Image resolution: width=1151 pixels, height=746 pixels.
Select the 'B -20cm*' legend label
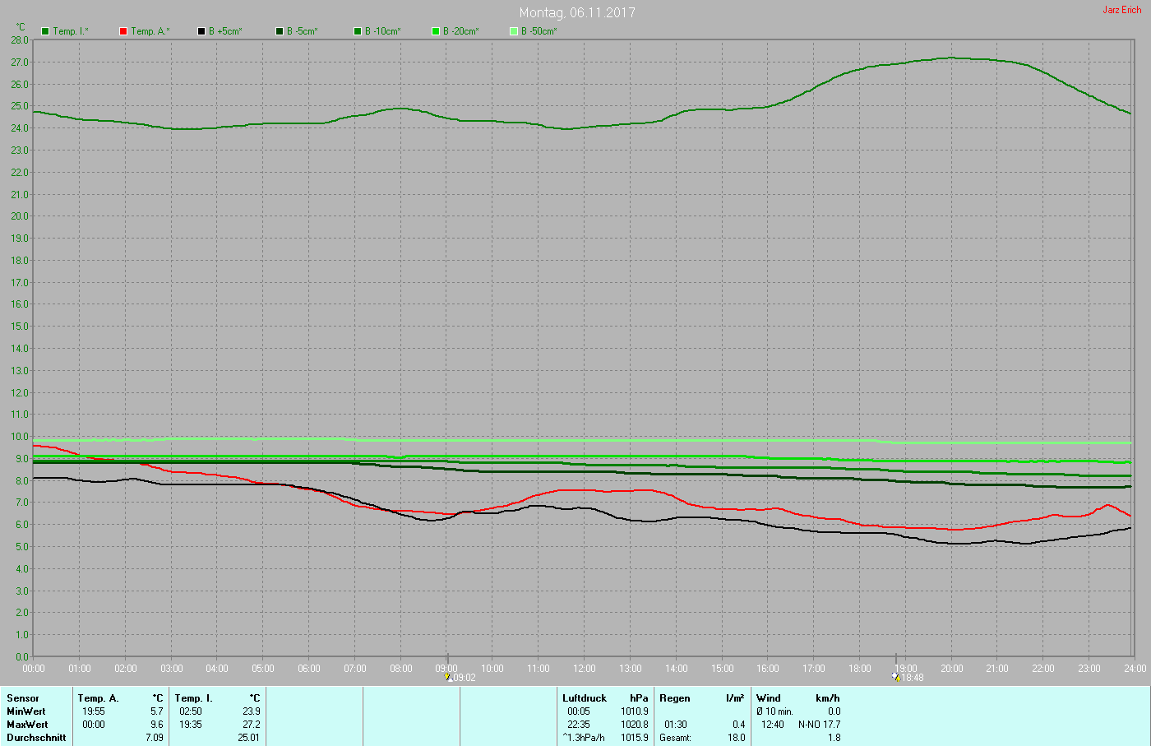[461, 31]
